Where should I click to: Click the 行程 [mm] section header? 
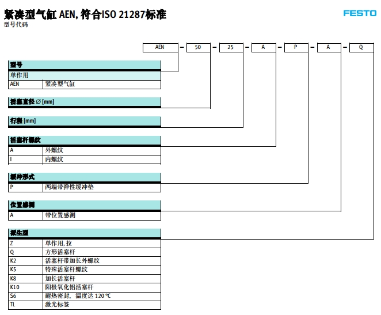(x=85, y=120)
